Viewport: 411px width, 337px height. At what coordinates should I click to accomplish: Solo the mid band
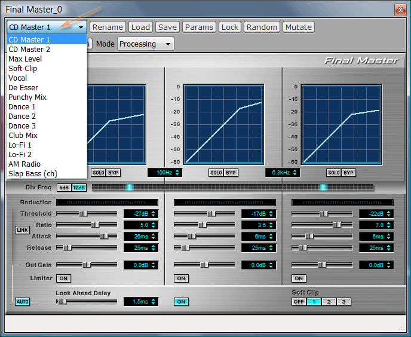pos(216,173)
